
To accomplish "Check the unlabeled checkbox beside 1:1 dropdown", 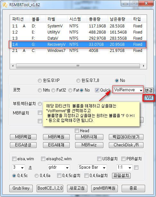I will point(136,167).
